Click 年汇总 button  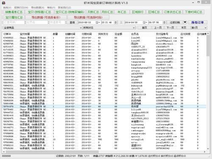(122, 12)
